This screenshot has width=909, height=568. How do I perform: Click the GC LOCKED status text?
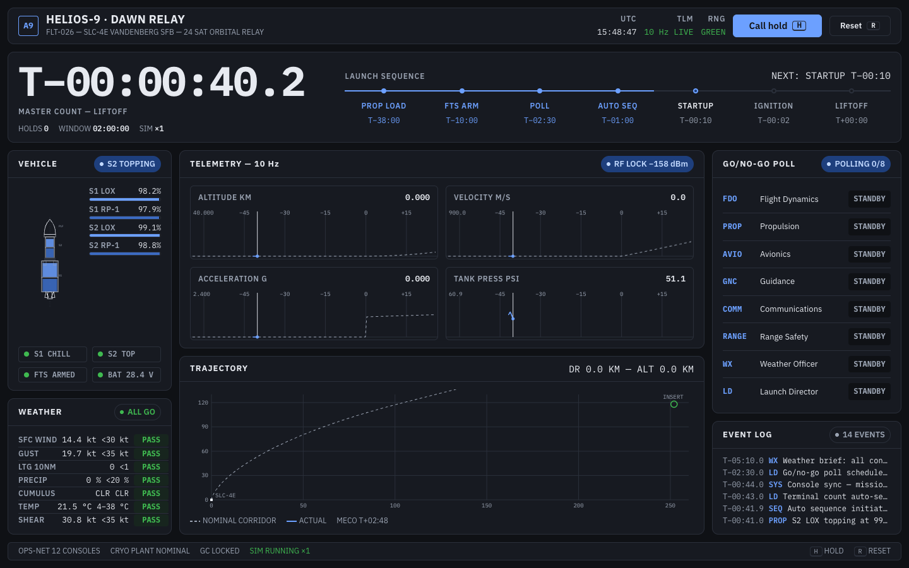coord(220,551)
